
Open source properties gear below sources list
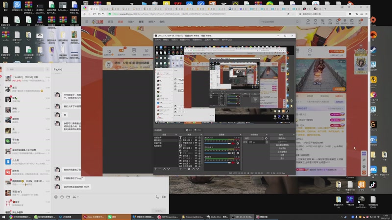pos(189,169)
